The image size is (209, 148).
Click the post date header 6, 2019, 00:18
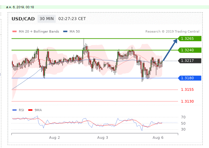click(x=20, y=7)
